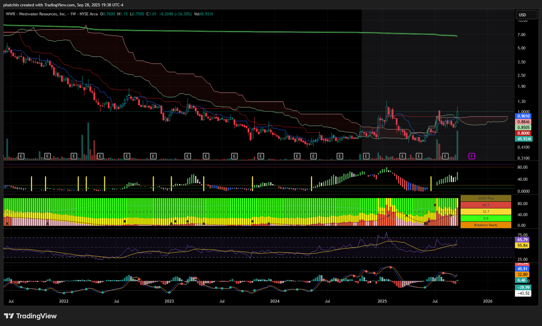Image resolution: width=542 pixels, height=326 pixels.
Task: Click the Breakout Ready label
Action: [486, 225]
